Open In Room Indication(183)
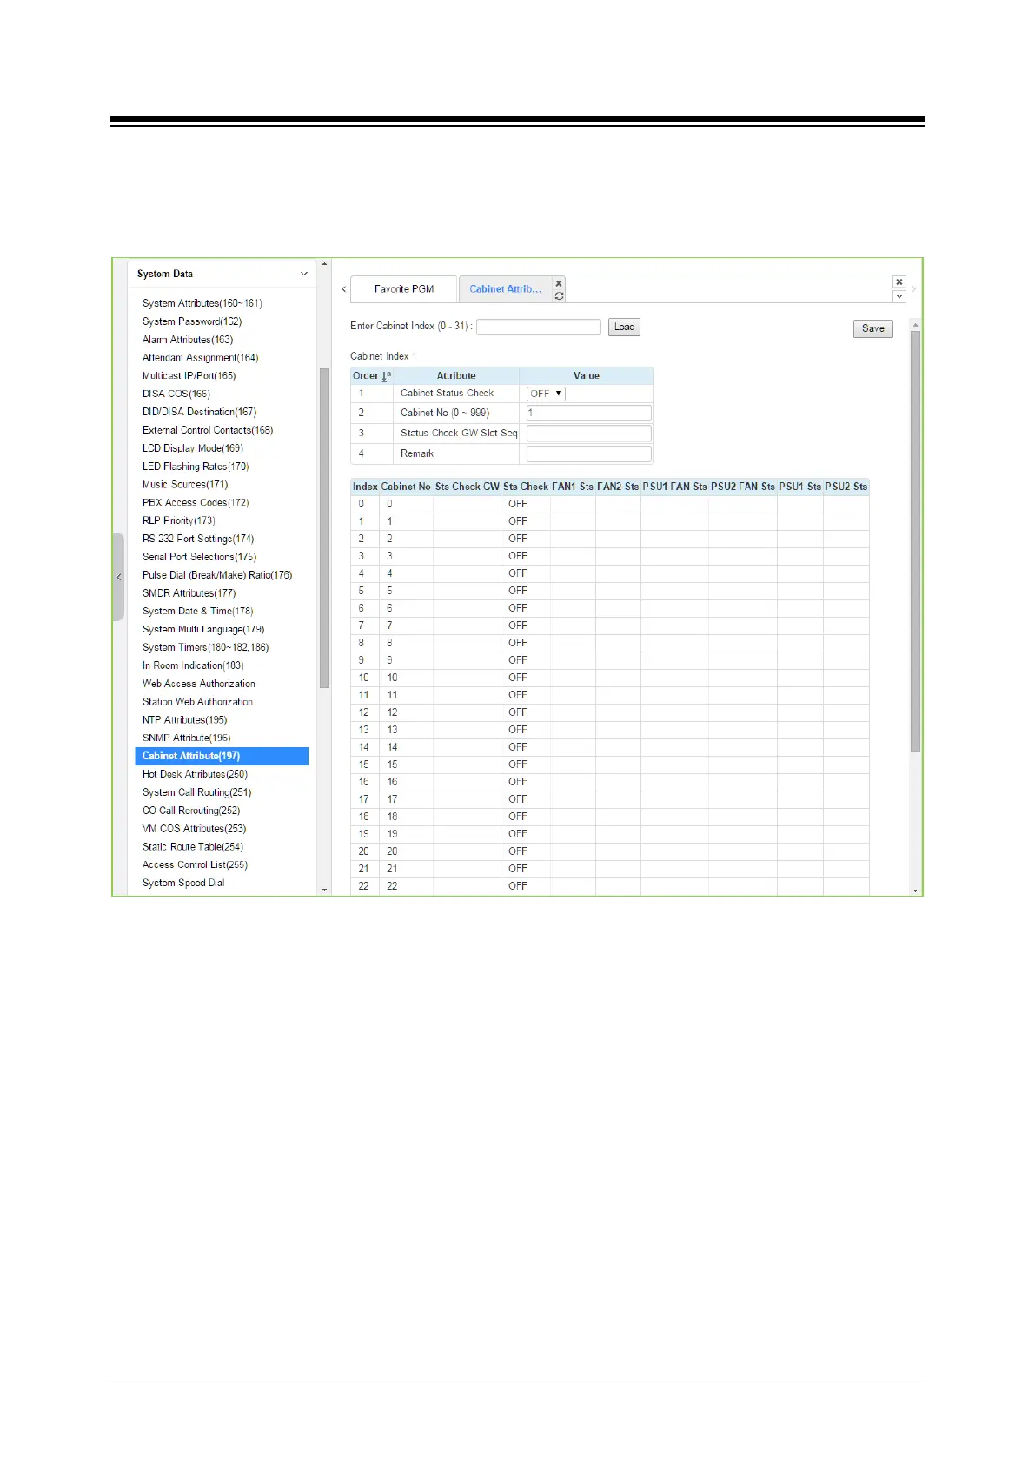This screenshot has width=1035, height=1463. coord(193,665)
